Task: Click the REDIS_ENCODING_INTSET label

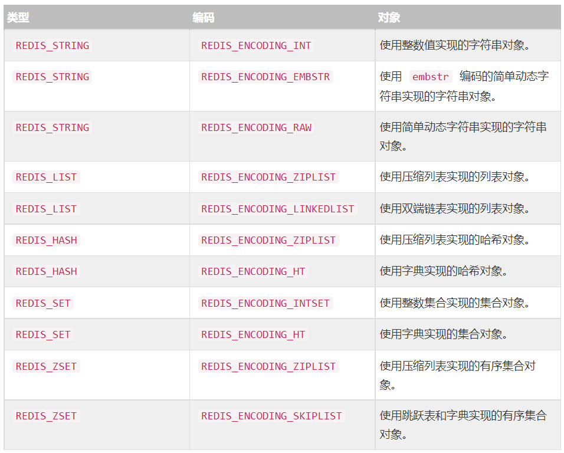Action: coord(265,303)
